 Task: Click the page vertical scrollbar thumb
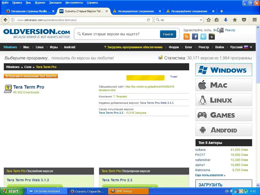coord(258,57)
